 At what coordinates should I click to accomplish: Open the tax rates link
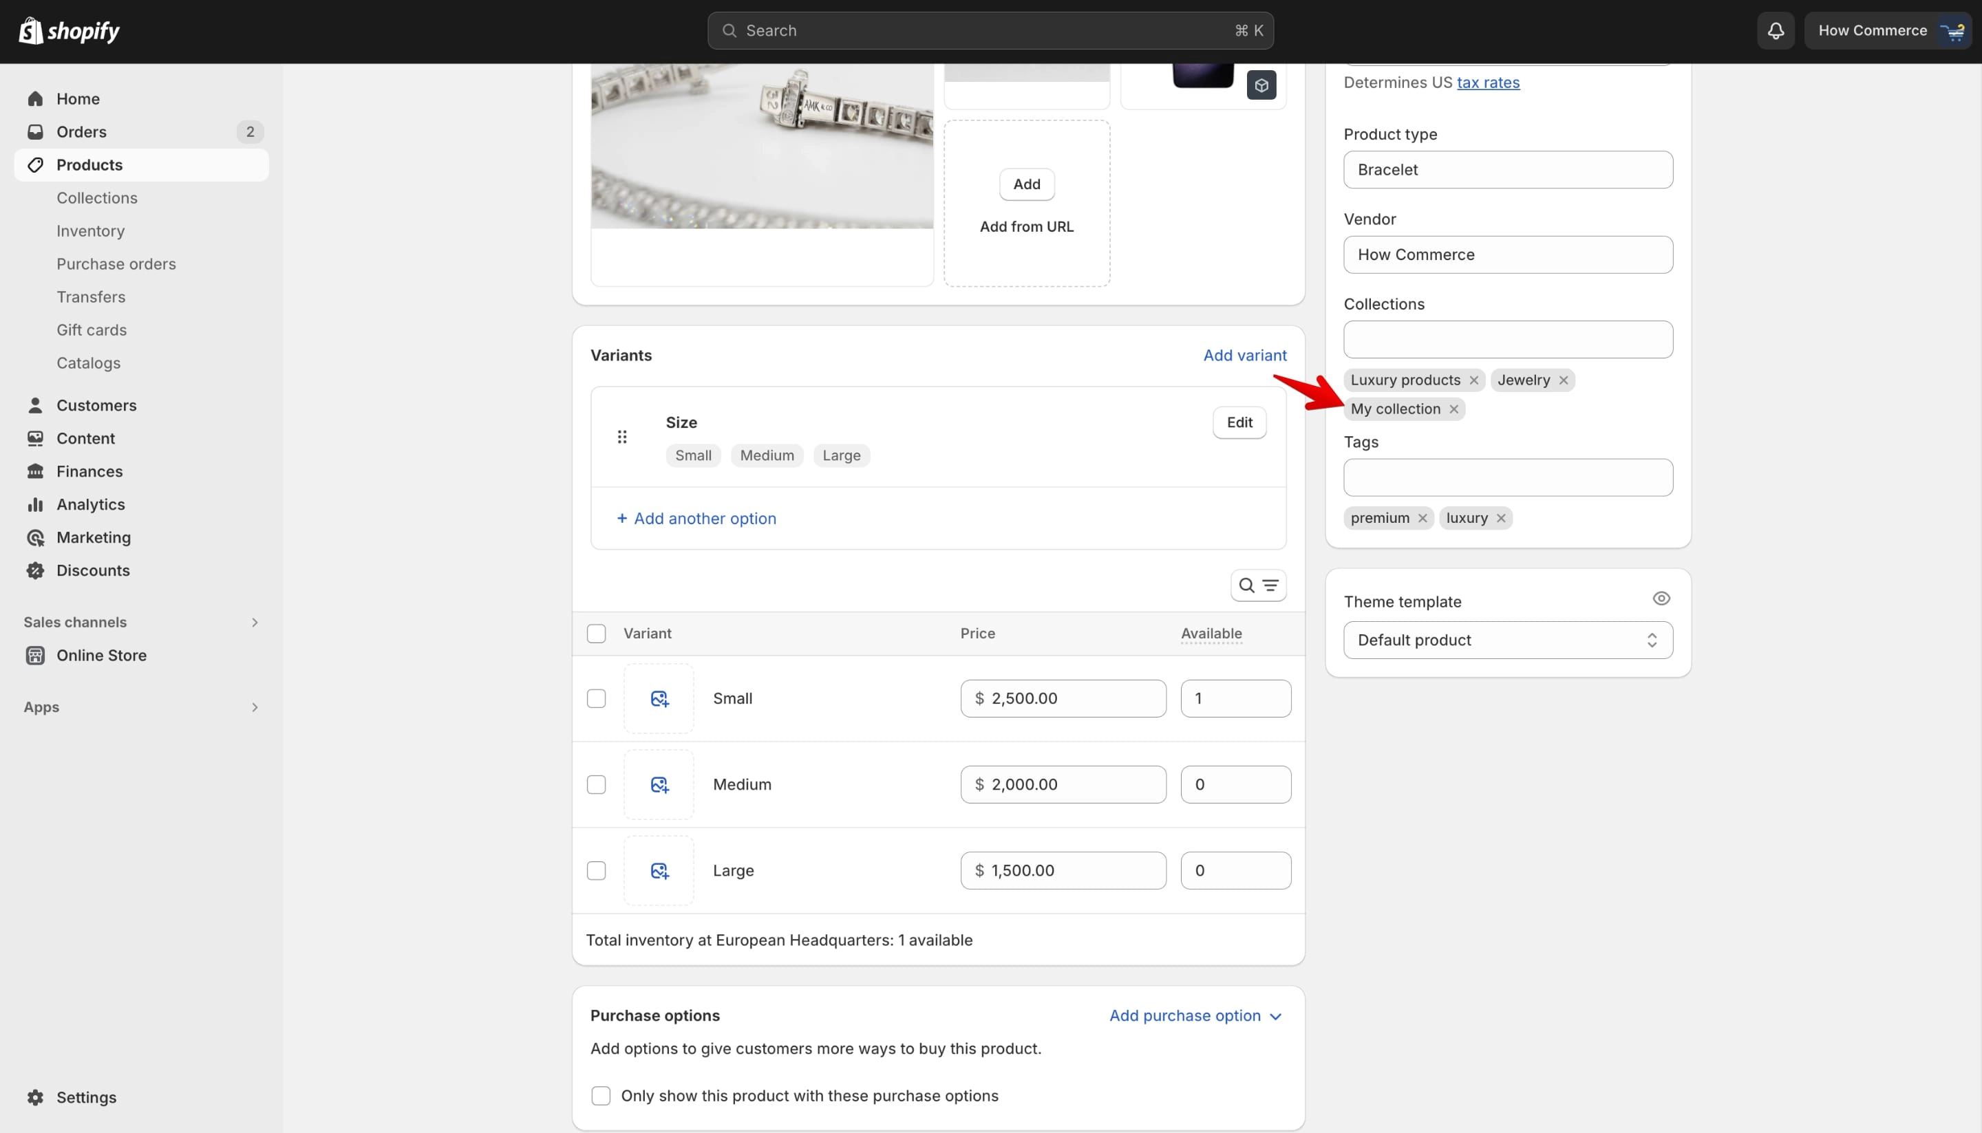pos(1488,83)
